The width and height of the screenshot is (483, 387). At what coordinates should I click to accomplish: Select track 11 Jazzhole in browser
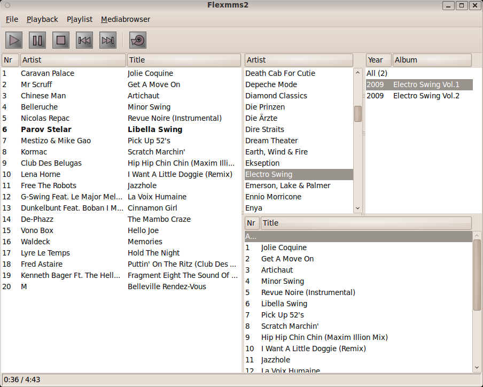click(359, 360)
